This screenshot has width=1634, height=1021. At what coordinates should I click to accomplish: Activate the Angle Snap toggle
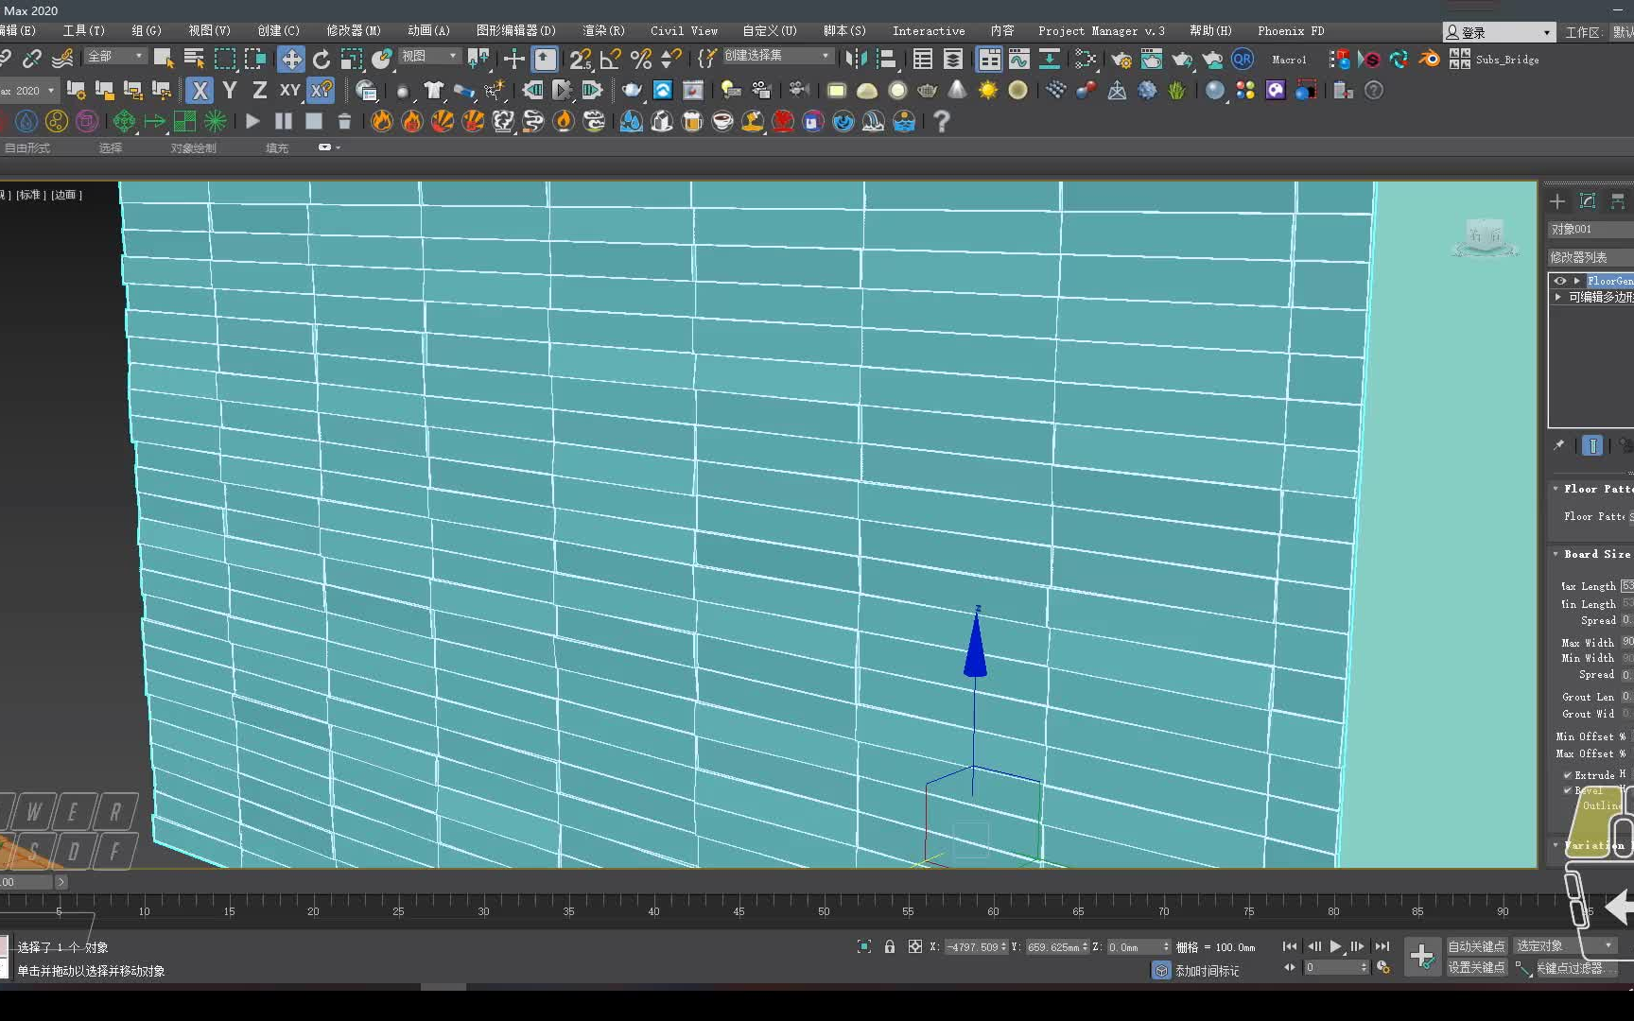[610, 60]
